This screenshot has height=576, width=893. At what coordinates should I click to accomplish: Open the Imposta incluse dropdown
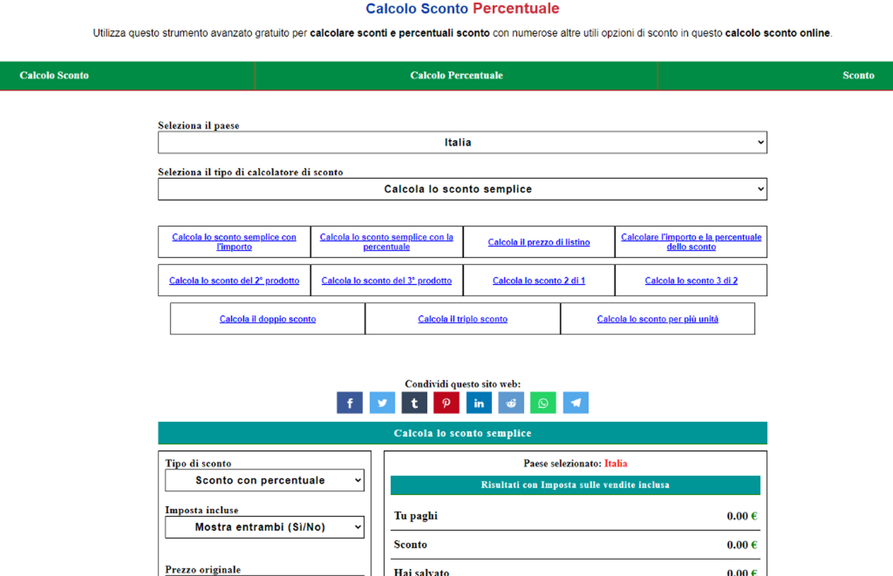pos(265,527)
